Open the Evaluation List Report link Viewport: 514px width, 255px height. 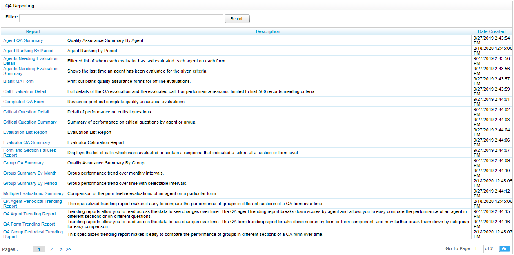25,133
